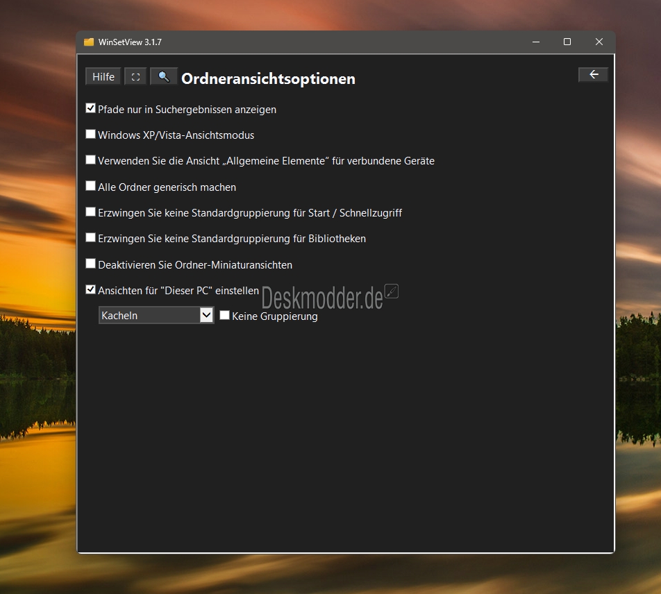
Task: Check the "Keine Gruppierung" box
Action: (x=224, y=315)
